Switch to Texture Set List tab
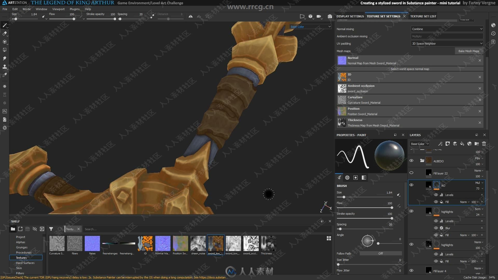The width and height of the screenshot is (498, 280). point(423,16)
